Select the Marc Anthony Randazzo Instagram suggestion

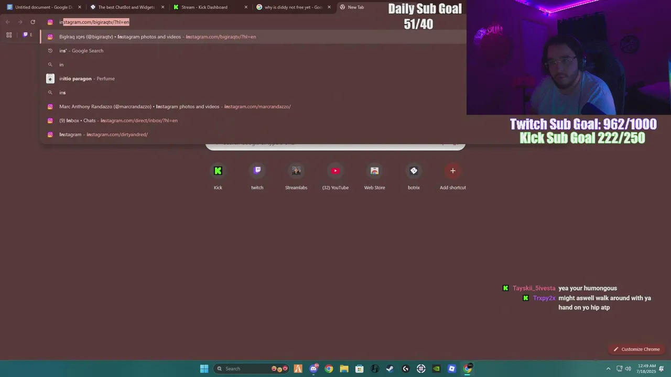pyautogui.click(x=253, y=106)
